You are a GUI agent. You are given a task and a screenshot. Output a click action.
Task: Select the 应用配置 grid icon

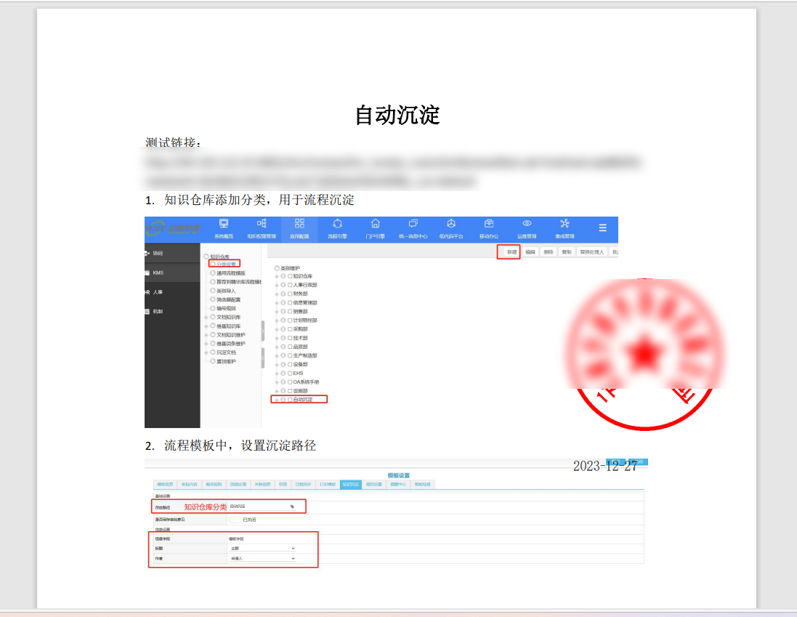point(299,224)
